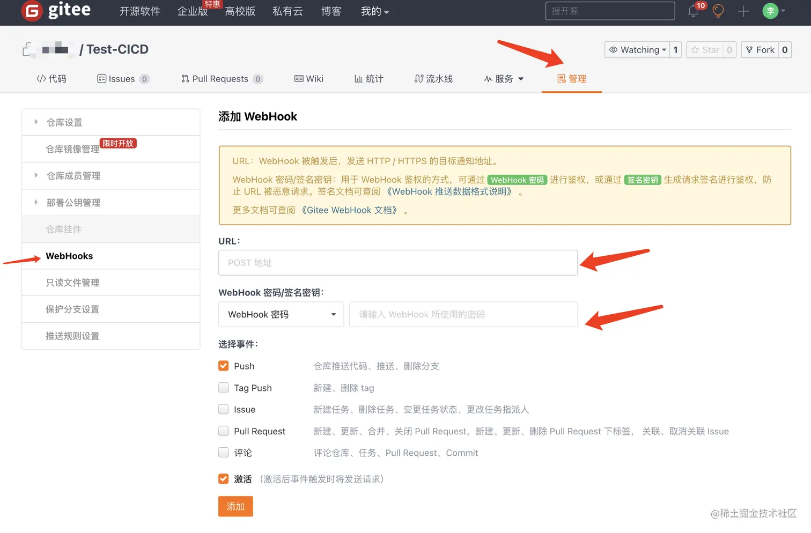This screenshot has height=533, width=811.
Task: Star the Test-CICD repository
Action: (705, 49)
